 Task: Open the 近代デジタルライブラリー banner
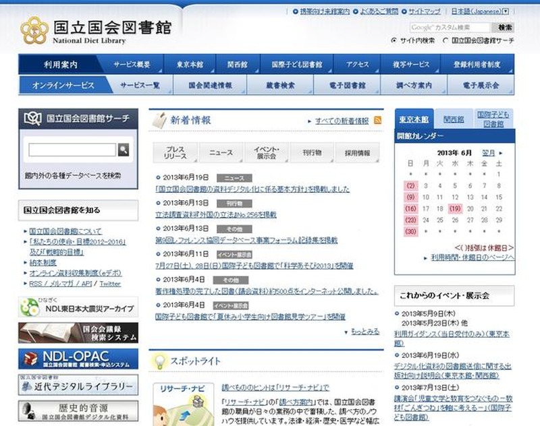tap(78, 385)
